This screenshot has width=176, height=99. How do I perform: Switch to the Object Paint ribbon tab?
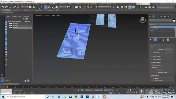[38, 10]
